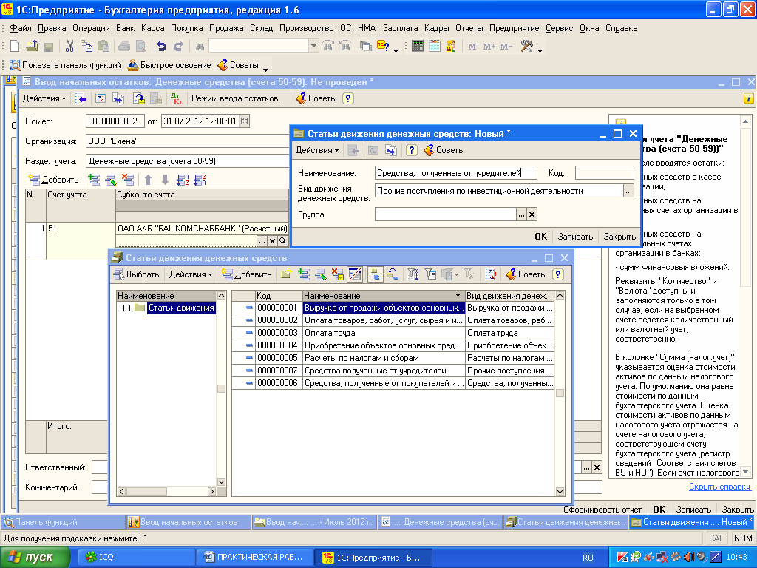The image size is (757, 568).
Task: Click Добавить in Статьи движения list toolbar
Action: click(x=246, y=275)
